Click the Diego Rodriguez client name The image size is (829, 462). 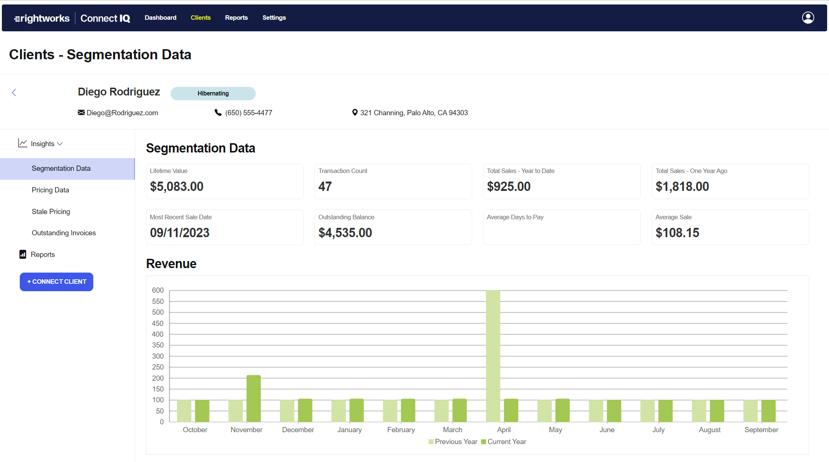coord(119,92)
